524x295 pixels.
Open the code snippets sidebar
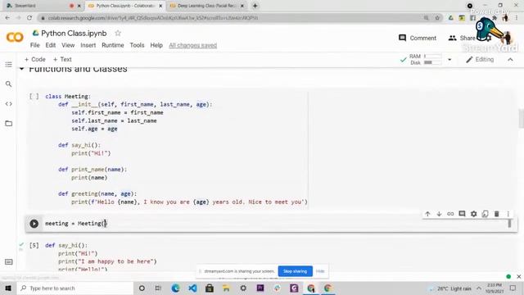pyautogui.click(x=9, y=104)
